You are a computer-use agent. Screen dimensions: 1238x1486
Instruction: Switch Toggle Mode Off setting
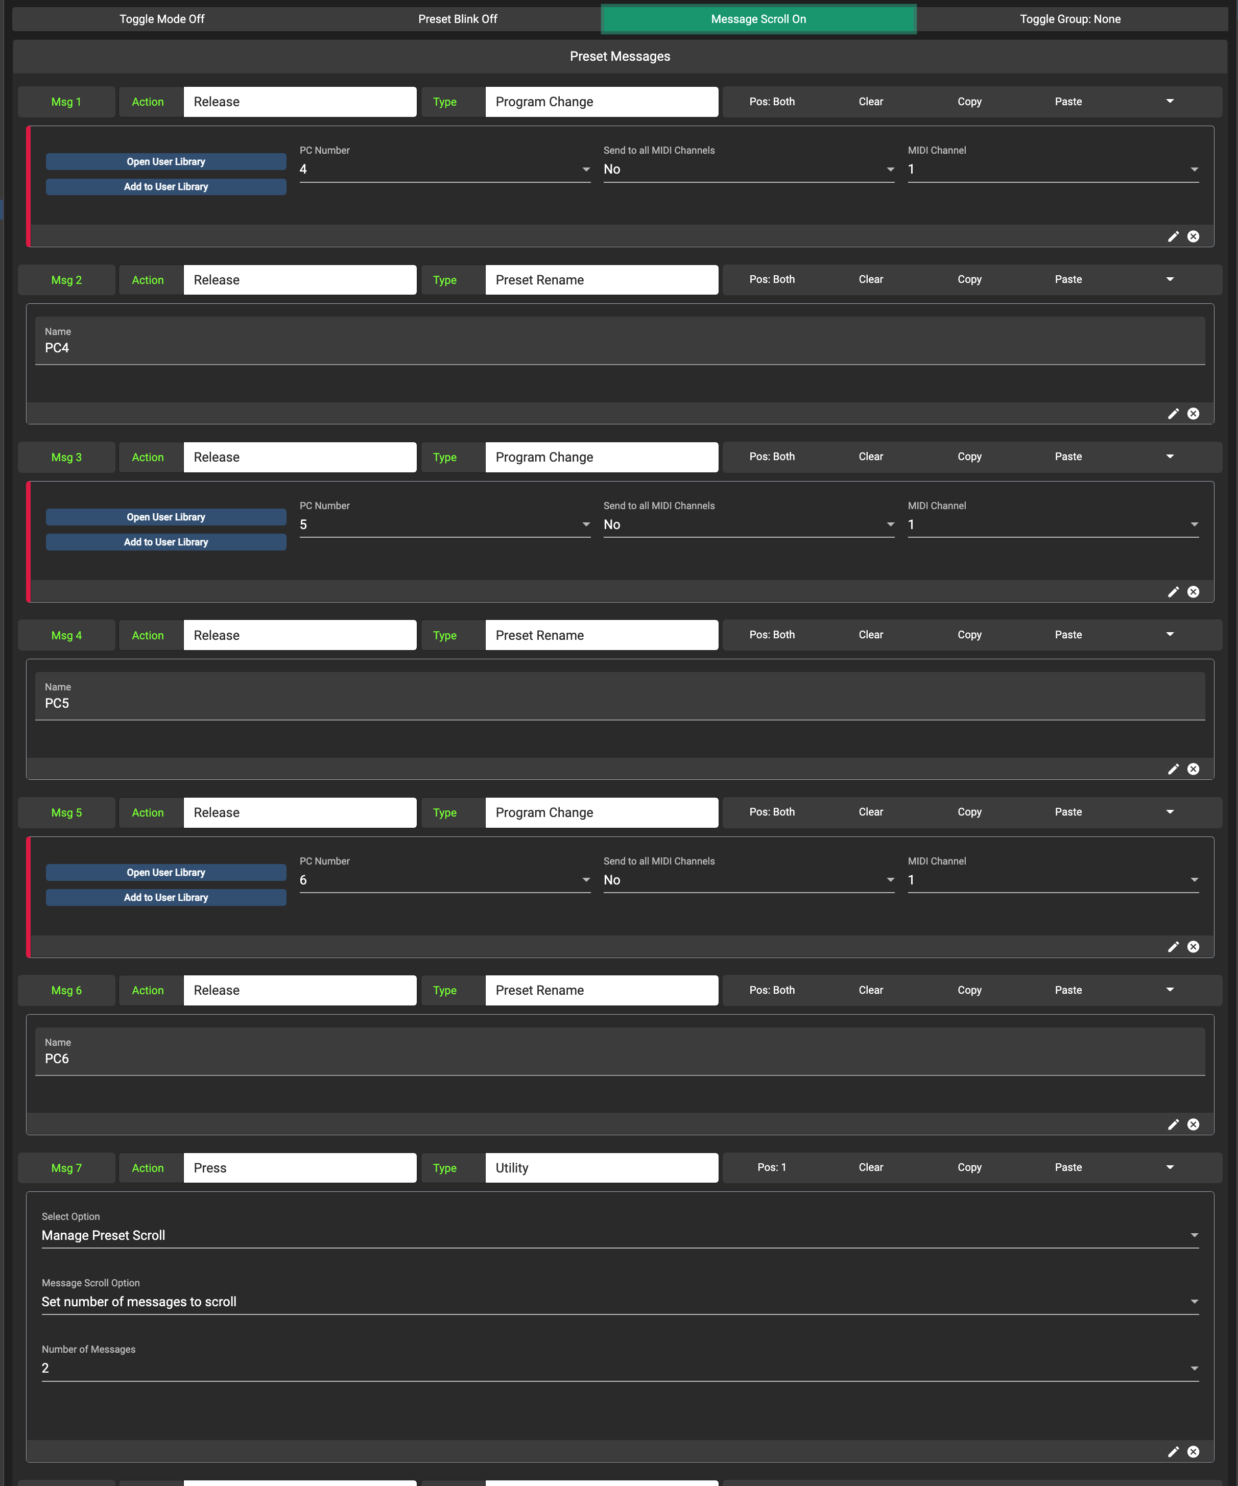point(161,19)
